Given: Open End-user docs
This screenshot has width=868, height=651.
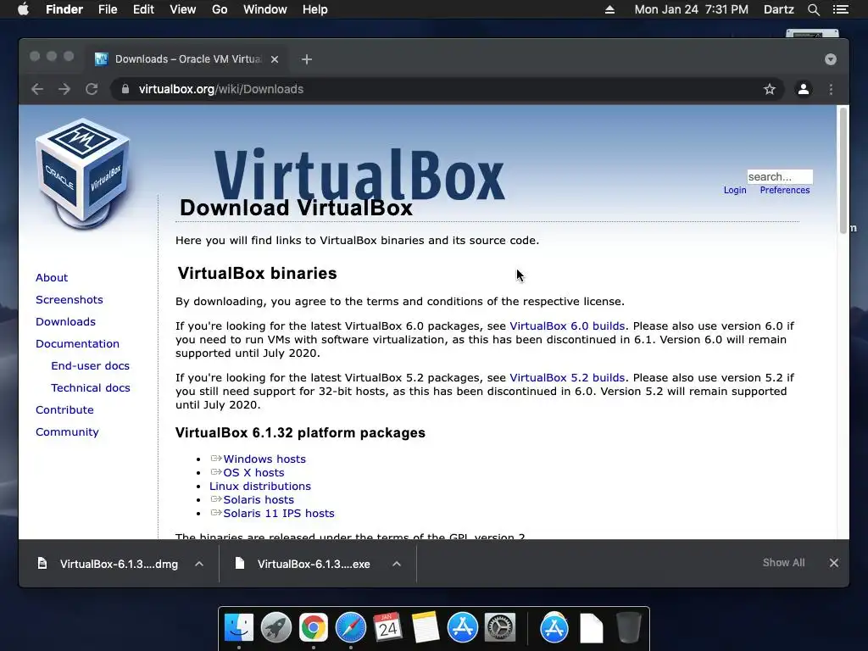Looking at the screenshot, I should click(90, 366).
